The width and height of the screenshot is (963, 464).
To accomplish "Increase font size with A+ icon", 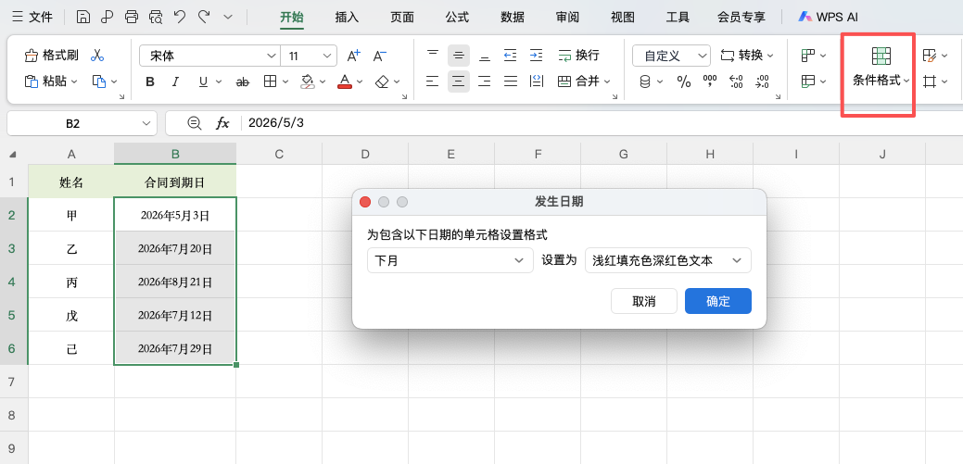I will pos(354,56).
